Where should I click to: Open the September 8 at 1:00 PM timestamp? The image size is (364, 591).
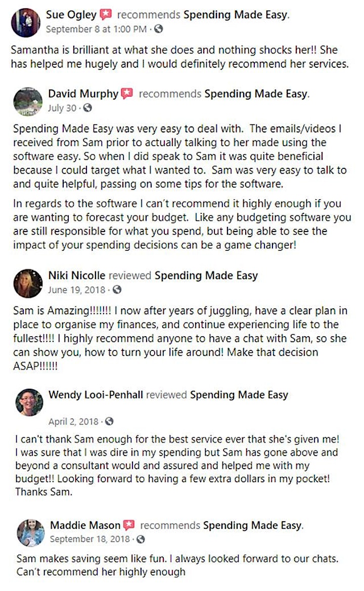click(x=97, y=29)
